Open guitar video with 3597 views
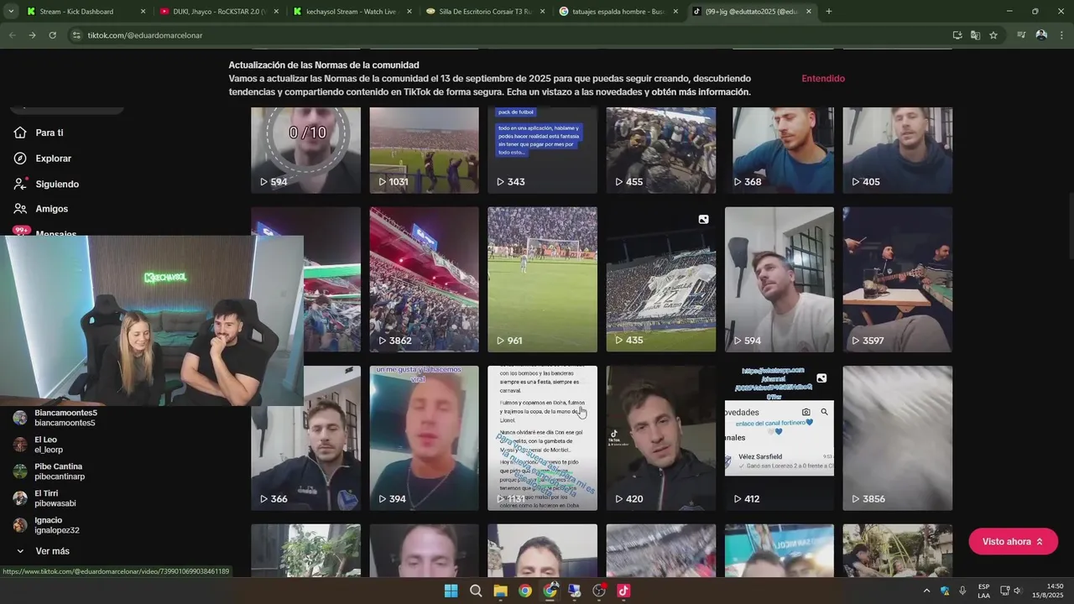The width and height of the screenshot is (1074, 604). (898, 279)
